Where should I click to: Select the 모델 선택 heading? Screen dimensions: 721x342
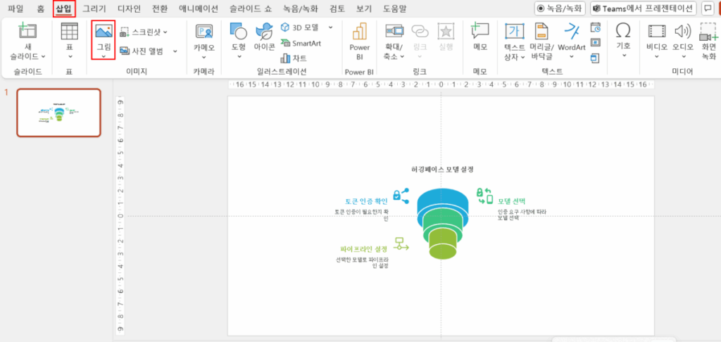click(511, 201)
